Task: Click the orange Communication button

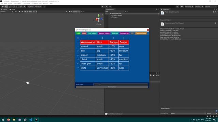Action: [141, 33]
